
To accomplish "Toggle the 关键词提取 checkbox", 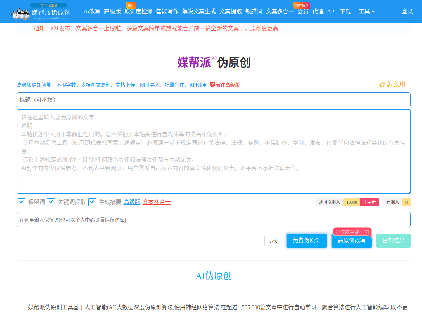I will (x=51, y=202).
